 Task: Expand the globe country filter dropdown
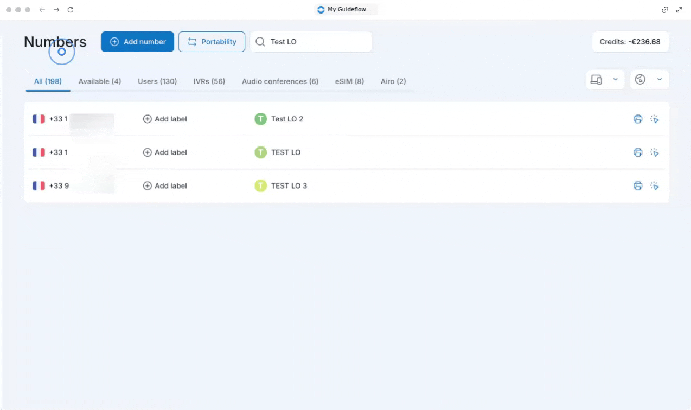[649, 80]
